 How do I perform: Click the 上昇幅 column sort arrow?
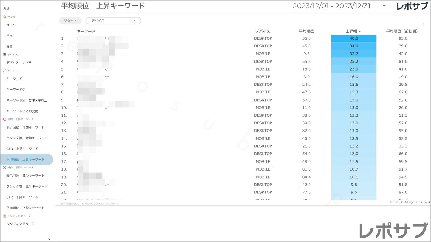360,31
